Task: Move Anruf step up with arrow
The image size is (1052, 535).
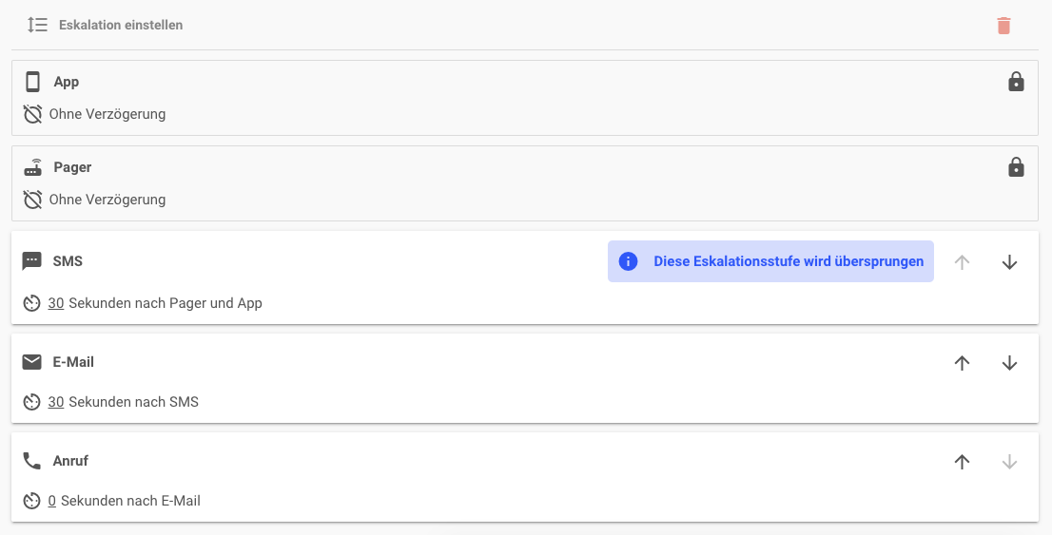Action: pyautogui.click(x=962, y=462)
